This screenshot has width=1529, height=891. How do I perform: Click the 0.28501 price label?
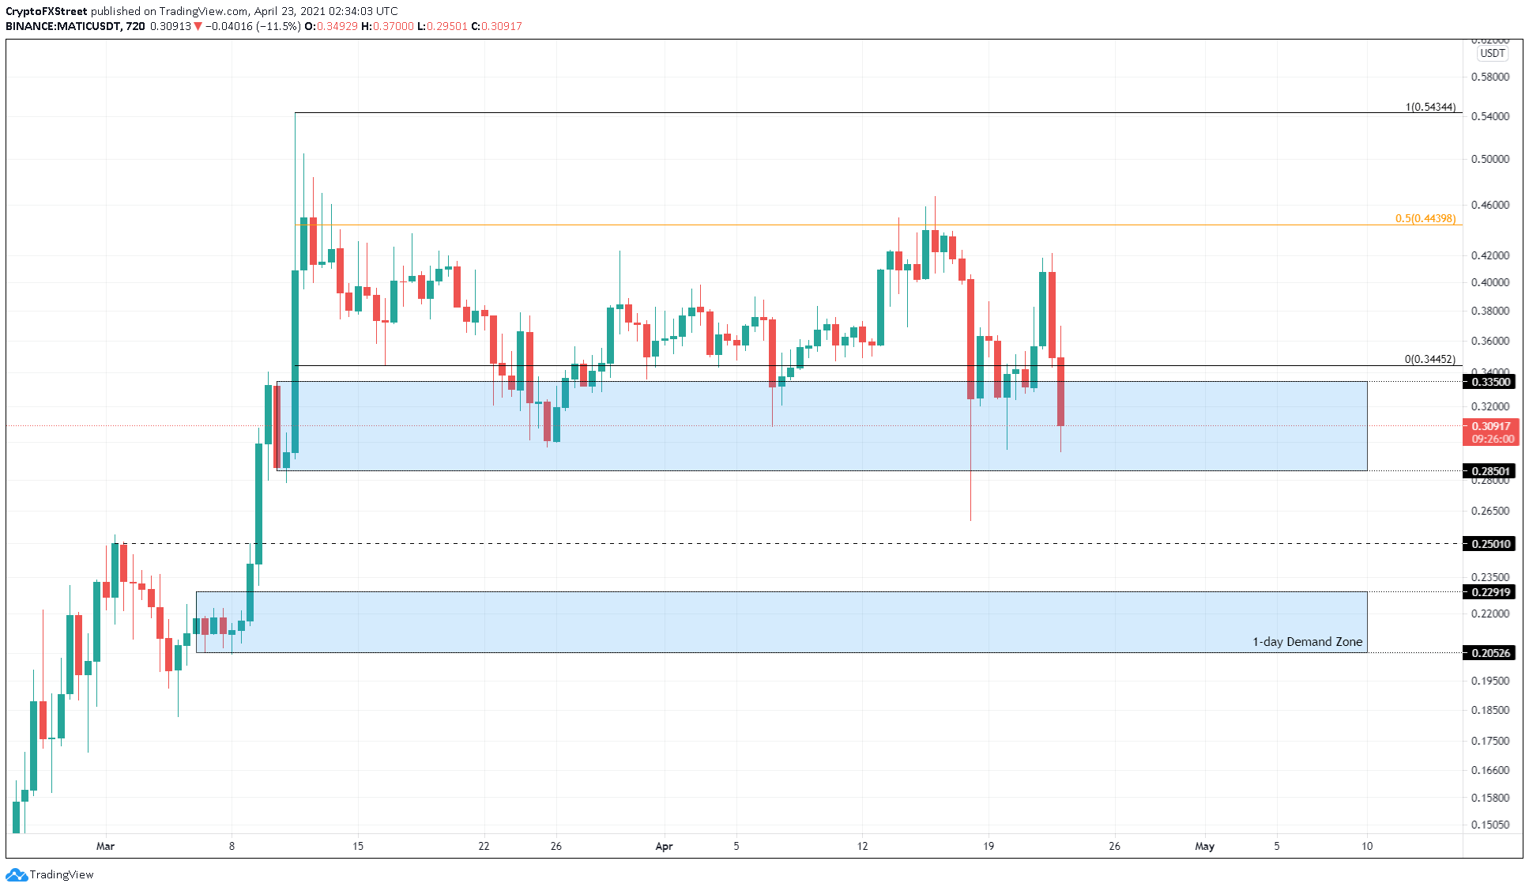point(1490,471)
